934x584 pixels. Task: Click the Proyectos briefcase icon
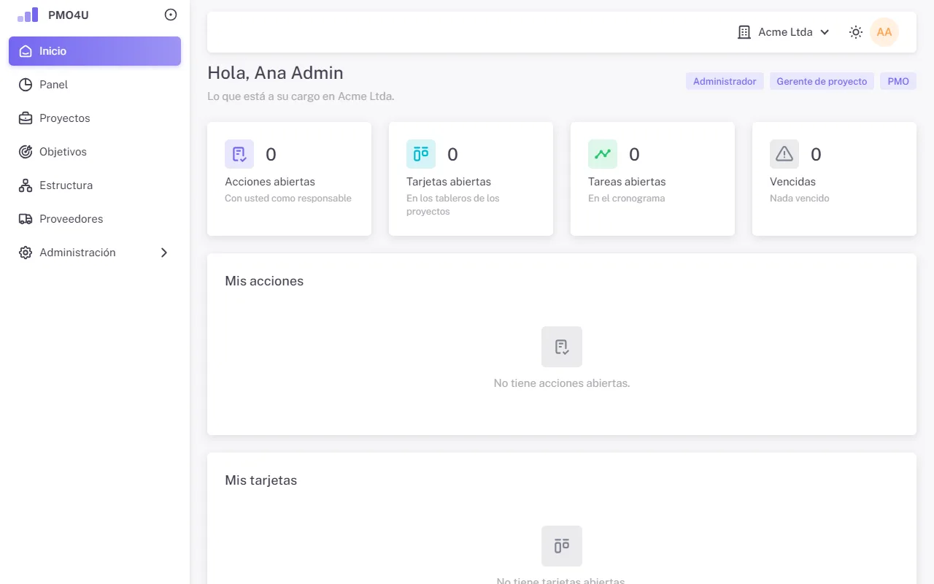coord(26,118)
